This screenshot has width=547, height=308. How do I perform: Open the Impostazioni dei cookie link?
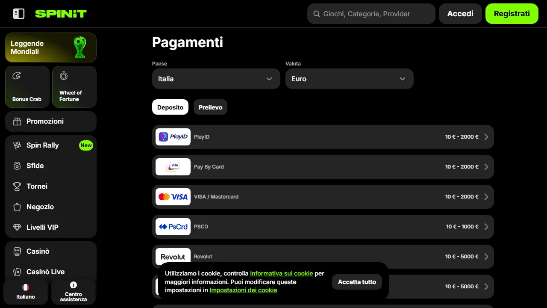click(243, 290)
